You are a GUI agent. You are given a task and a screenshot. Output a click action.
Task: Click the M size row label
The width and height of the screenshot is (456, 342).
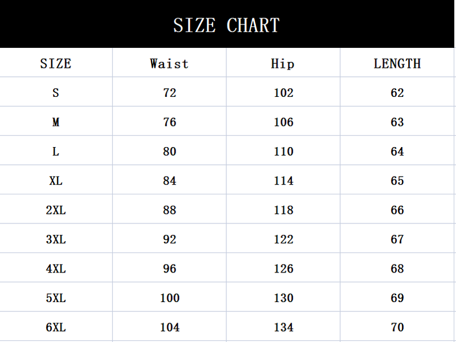tap(56, 122)
